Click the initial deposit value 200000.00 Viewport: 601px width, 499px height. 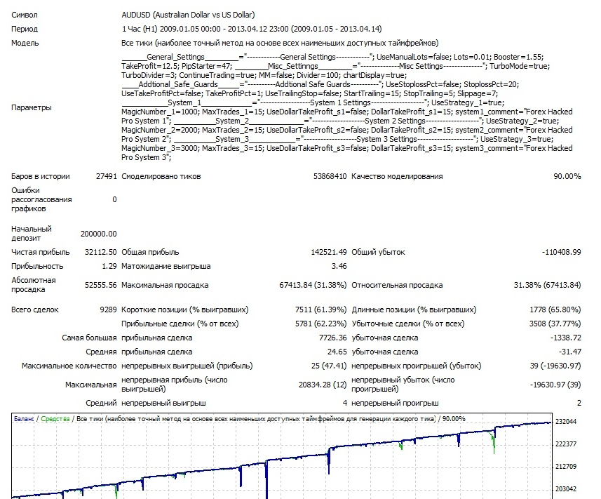[x=99, y=234]
